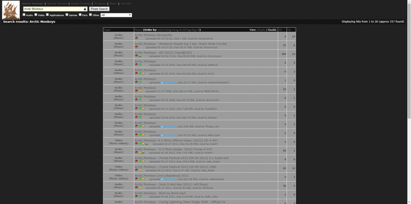Enable the Applications filter checkbox
The height and width of the screenshot is (204, 411).
(x=47, y=15)
